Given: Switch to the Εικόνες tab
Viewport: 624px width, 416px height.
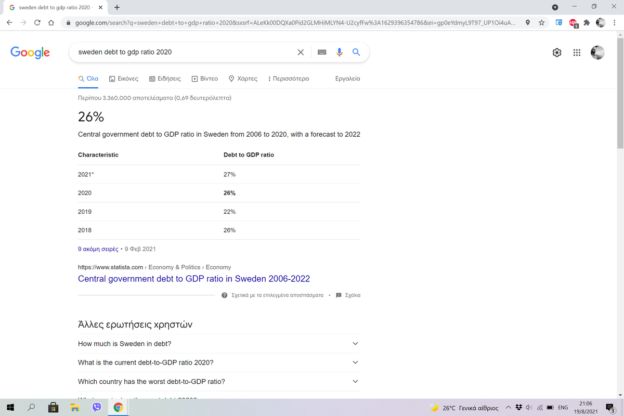Looking at the screenshot, I should [x=124, y=79].
